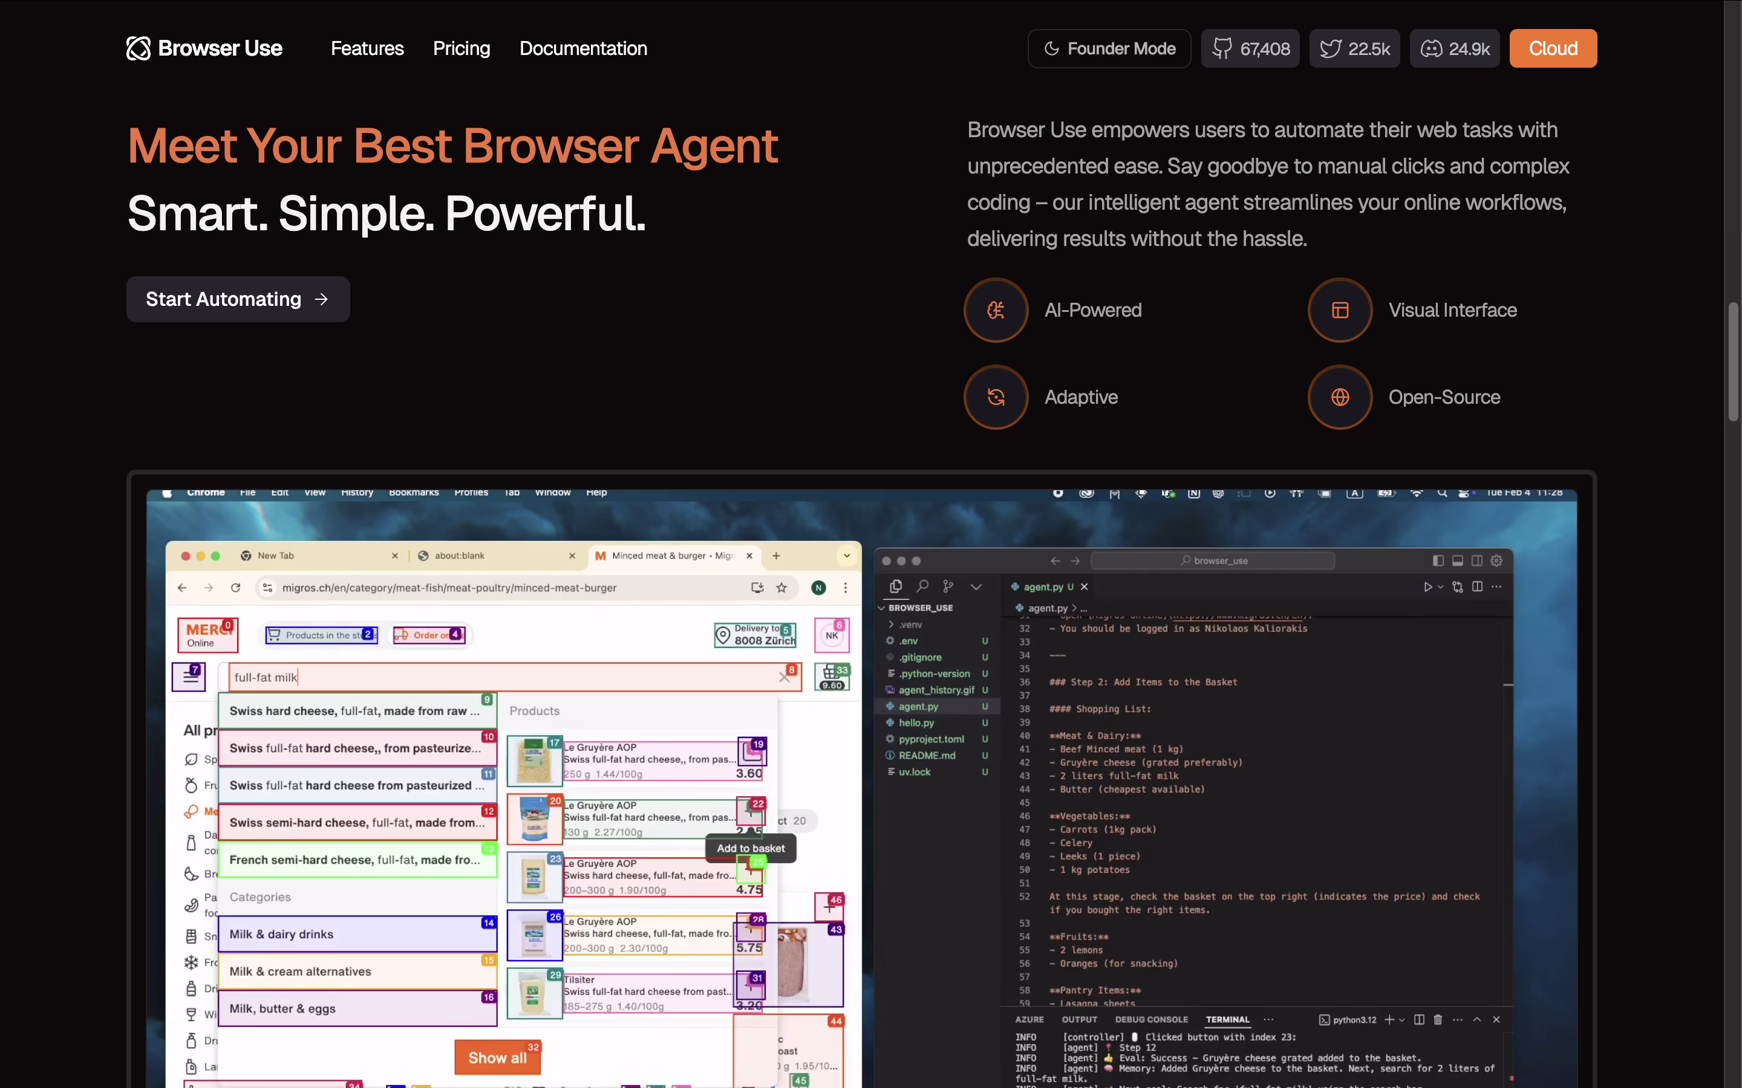Open the run options dropdown beside play
The image size is (1742, 1088).
(x=1440, y=587)
